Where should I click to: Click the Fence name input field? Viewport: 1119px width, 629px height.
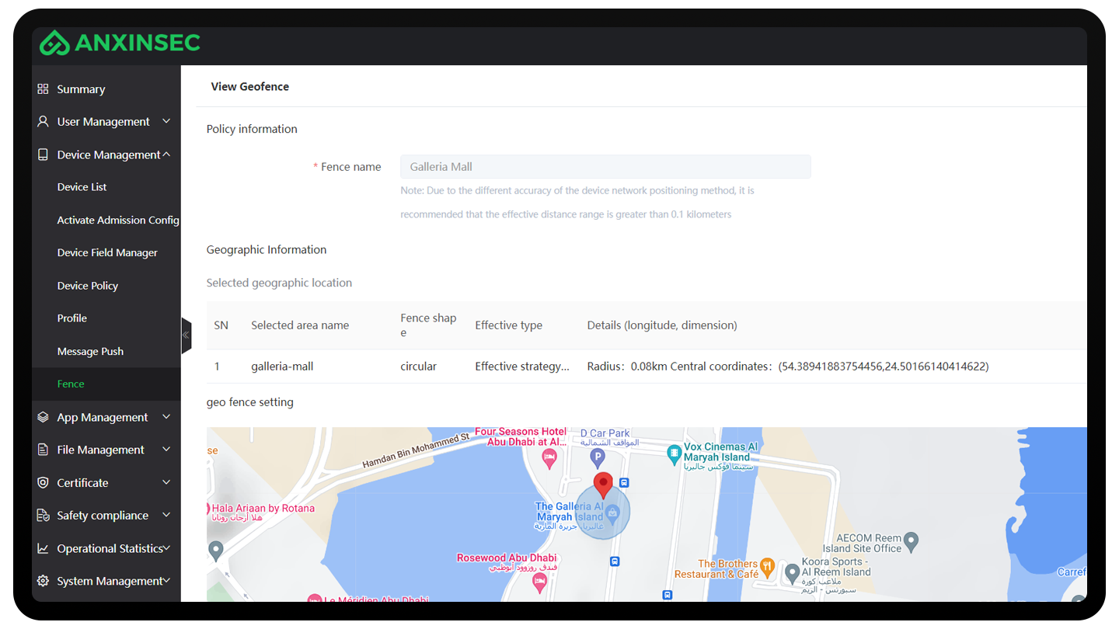pos(605,166)
